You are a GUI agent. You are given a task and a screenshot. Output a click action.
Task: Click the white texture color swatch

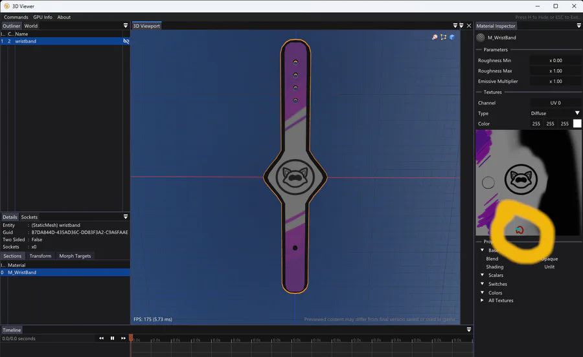(577, 124)
